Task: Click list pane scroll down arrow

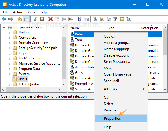Action: [165, 90]
